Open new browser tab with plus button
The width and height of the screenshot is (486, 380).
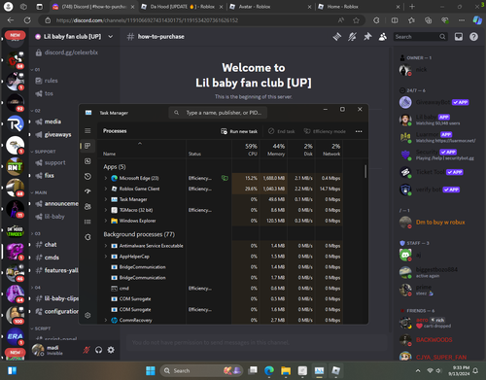412,7
